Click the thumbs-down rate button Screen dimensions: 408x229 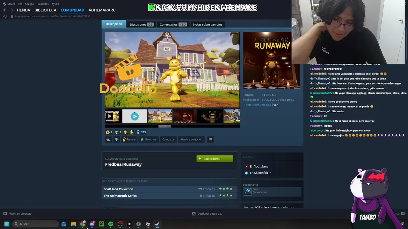(116, 139)
